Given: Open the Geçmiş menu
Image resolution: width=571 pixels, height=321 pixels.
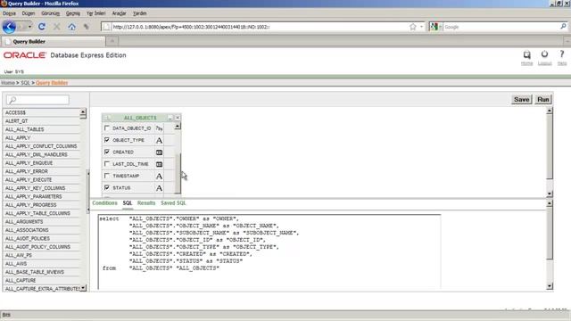Looking at the screenshot, I should point(73,13).
